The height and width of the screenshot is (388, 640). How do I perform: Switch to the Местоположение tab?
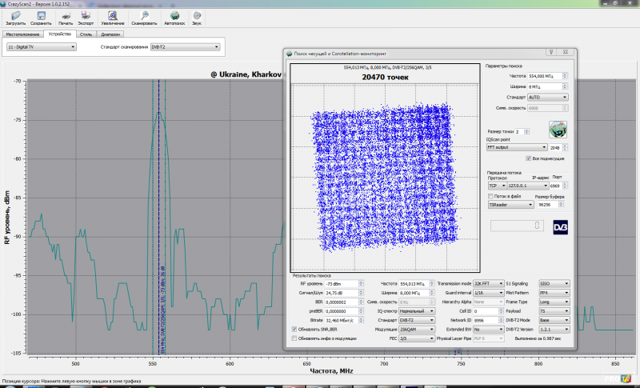(x=22, y=35)
